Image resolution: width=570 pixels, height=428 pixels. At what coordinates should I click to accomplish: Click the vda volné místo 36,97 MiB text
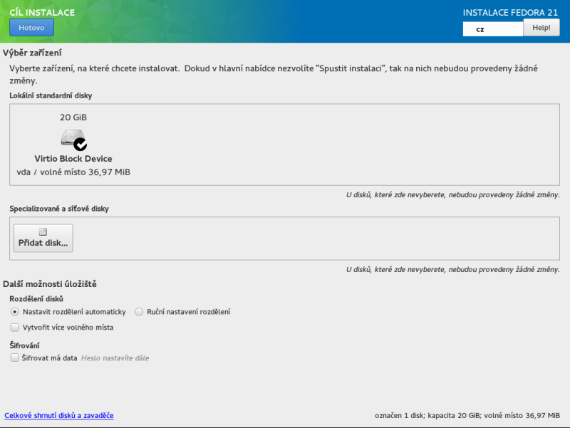tap(73, 172)
